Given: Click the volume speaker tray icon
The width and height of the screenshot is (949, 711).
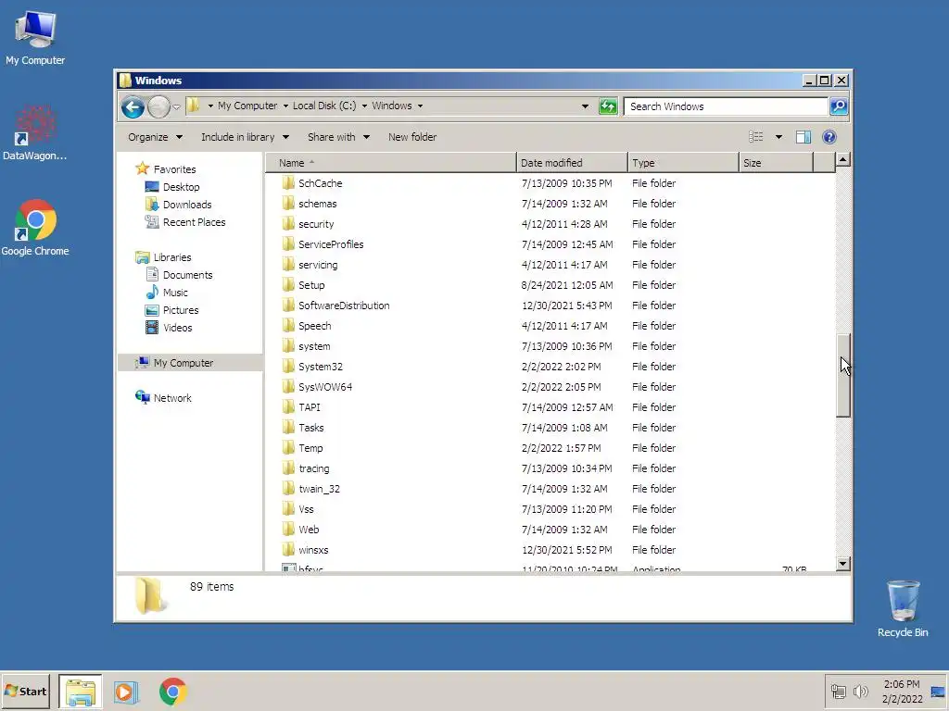Looking at the screenshot, I should [x=860, y=691].
